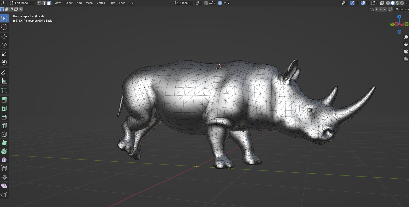Viewport: 409px width, 207px height.
Task: Switch to solid shading
Action: (393, 3)
